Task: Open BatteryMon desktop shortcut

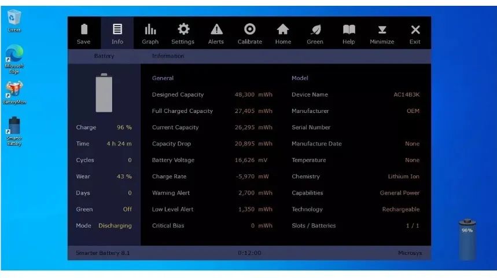Action: [x=14, y=92]
